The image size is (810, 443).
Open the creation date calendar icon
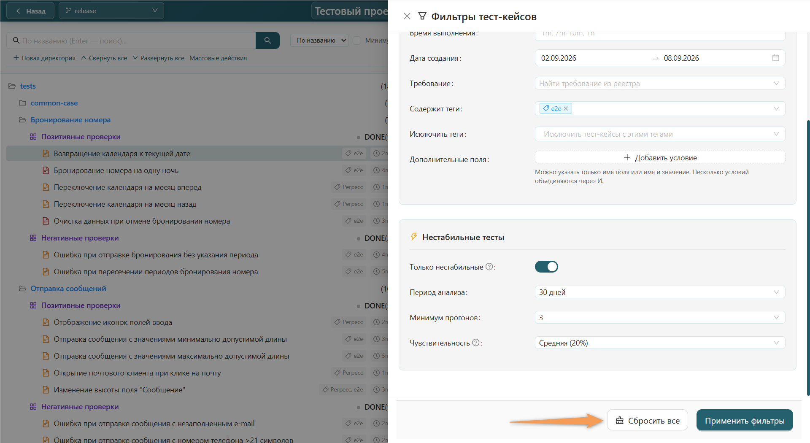coord(775,58)
